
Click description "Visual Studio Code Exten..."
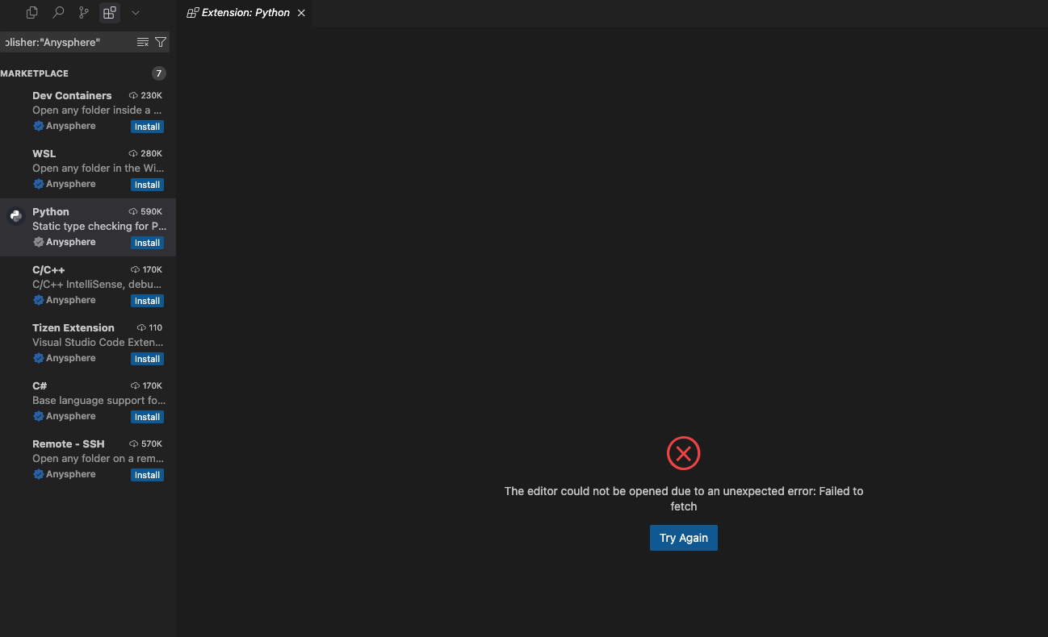pos(99,342)
